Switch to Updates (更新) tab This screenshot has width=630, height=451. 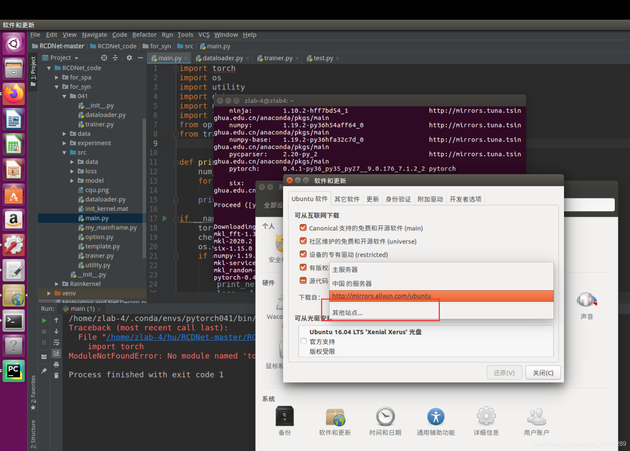(x=373, y=199)
